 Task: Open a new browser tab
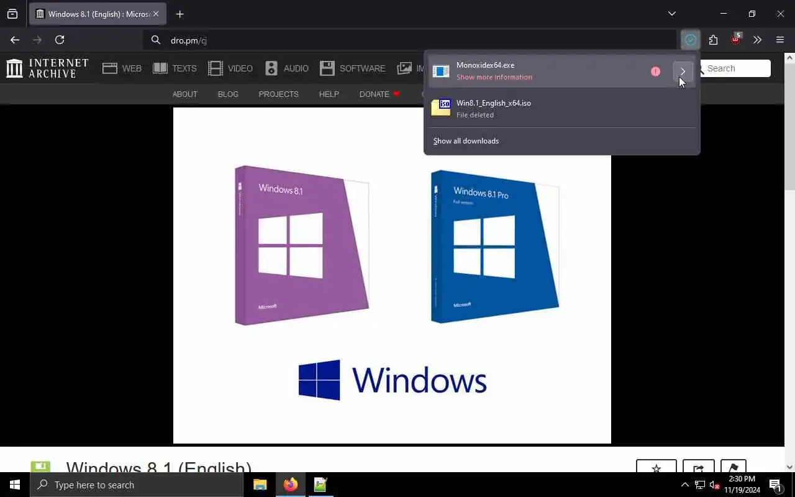click(x=179, y=14)
